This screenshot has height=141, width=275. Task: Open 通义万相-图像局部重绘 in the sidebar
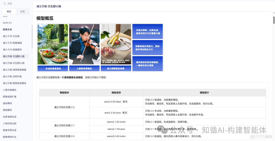pos(15,83)
